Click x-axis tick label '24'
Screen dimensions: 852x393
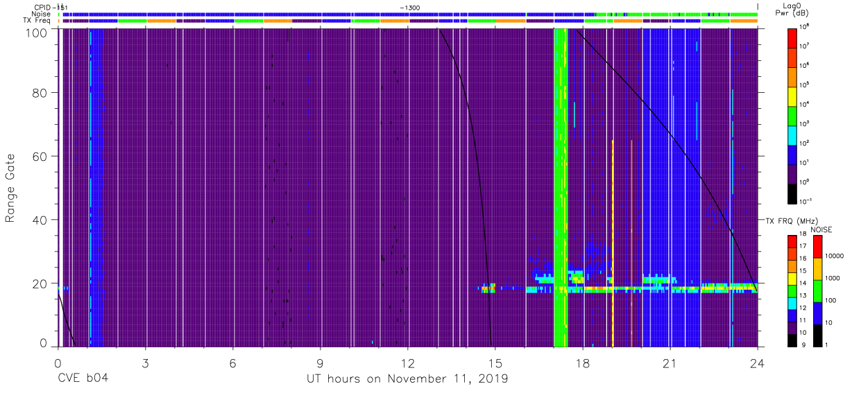(758, 363)
